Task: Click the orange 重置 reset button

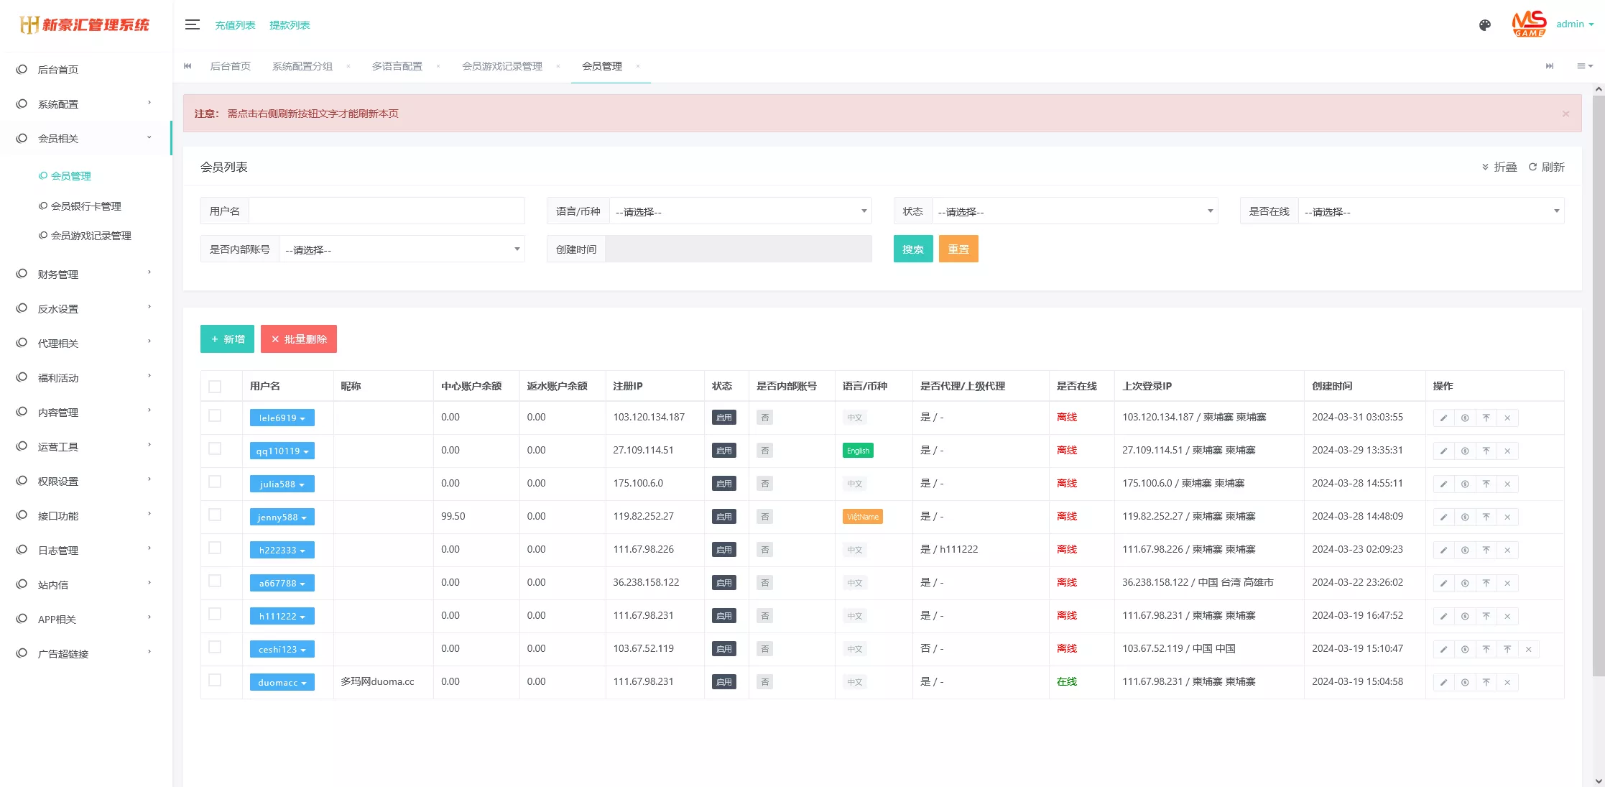Action: [958, 249]
